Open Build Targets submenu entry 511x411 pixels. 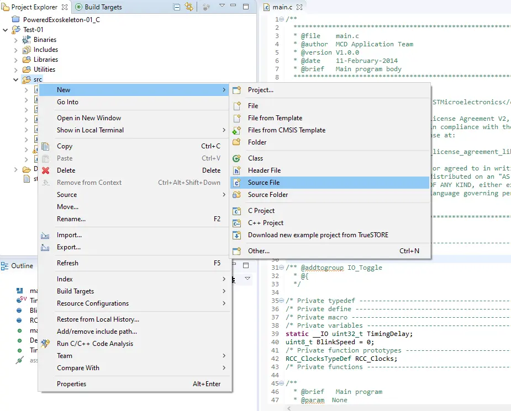[x=135, y=291]
